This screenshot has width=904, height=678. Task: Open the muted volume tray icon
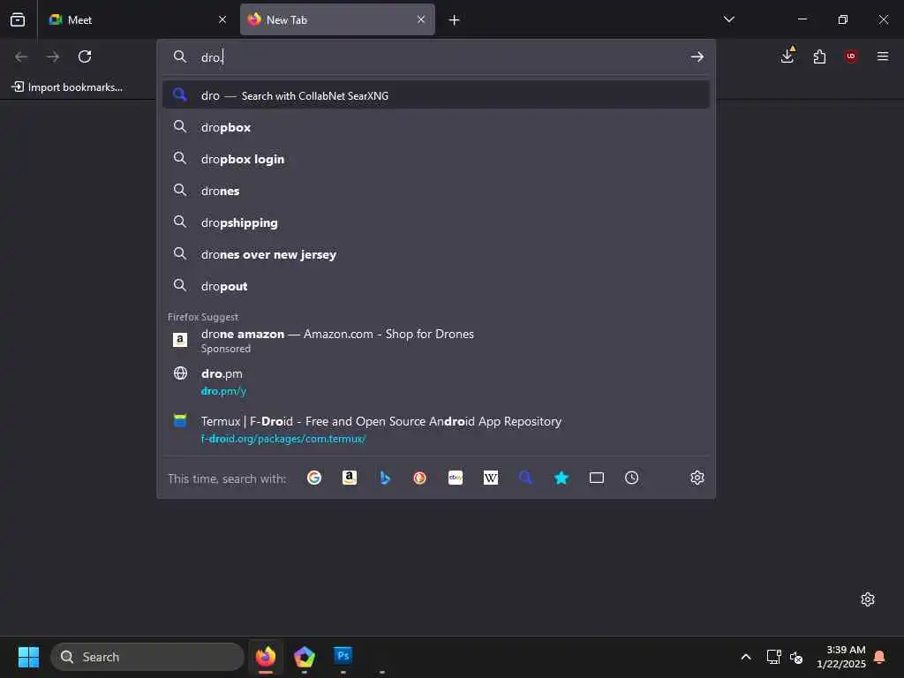pos(796,657)
